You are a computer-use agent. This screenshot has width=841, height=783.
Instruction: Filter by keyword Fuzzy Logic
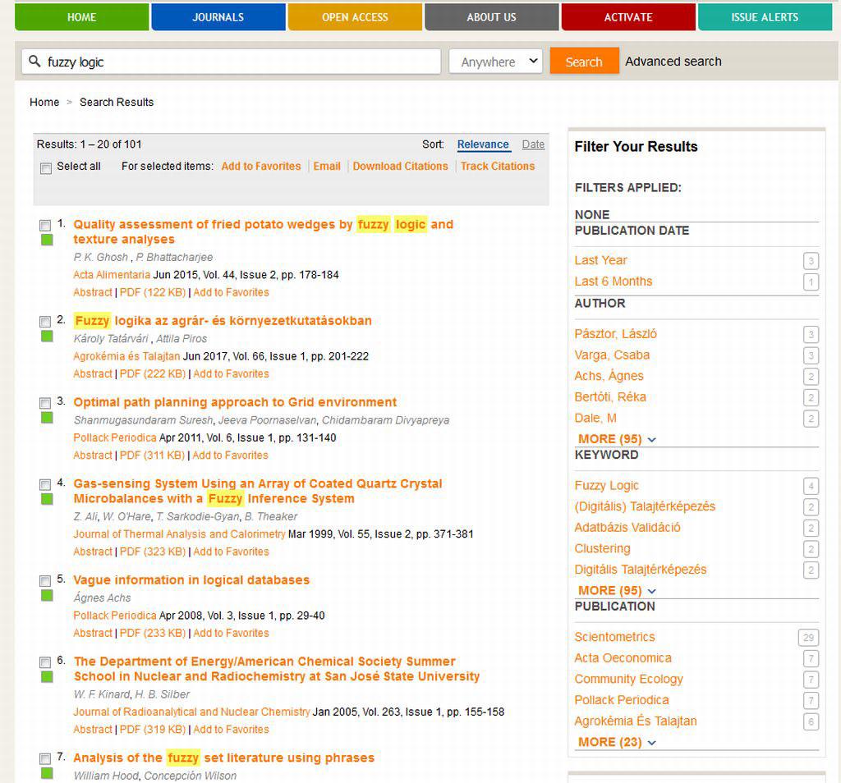(x=607, y=486)
